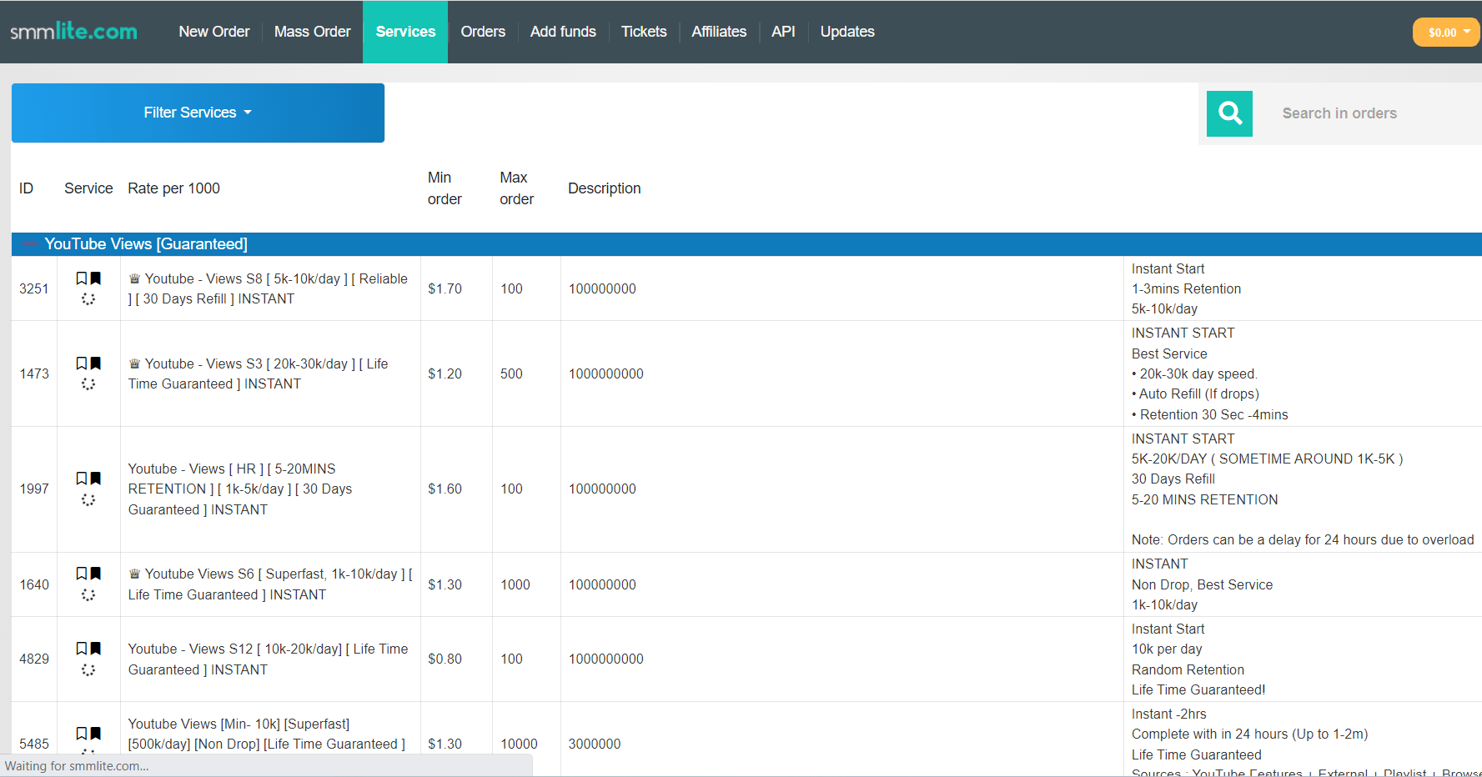Image resolution: width=1482 pixels, height=777 pixels.
Task: Open the Orders menu item
Action: pos(483,32)
